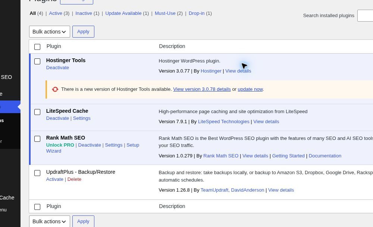373x227 pixels.
Task: Click the Hostinger Tools plugin name
Action: click(x=66, y=60)
